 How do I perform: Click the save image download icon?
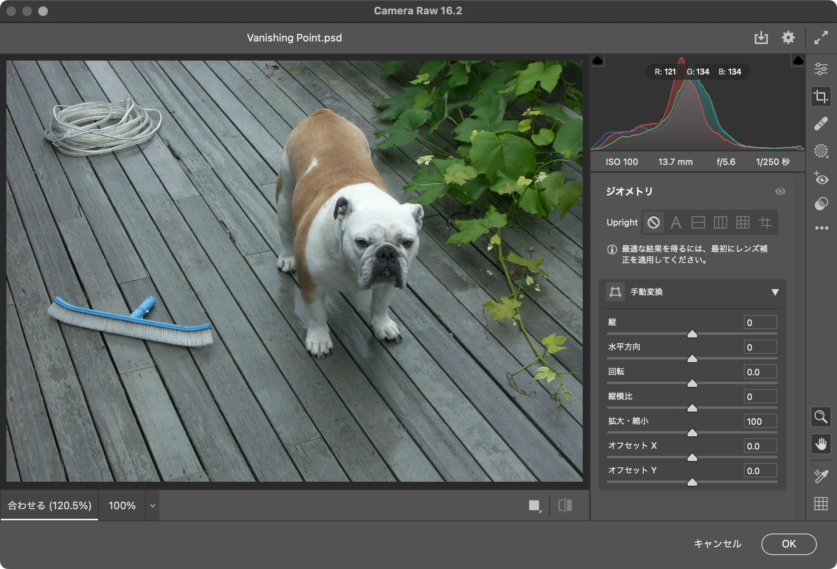(x=761, y=38)
